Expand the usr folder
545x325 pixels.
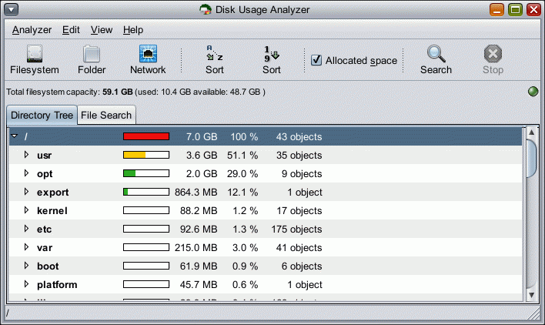26,155
